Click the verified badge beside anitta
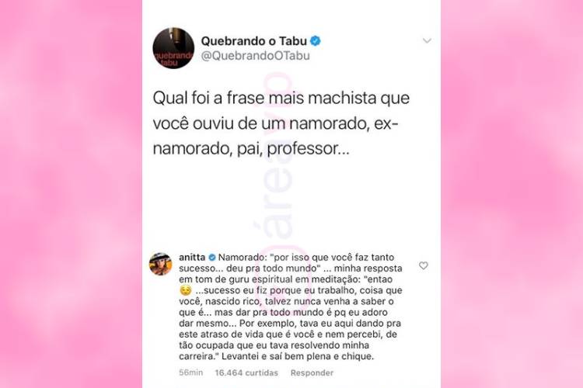Viewport: 583px width, 388px height. [212, 257]
